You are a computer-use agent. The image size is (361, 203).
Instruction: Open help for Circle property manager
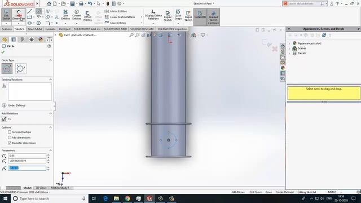tap(49, 46)
